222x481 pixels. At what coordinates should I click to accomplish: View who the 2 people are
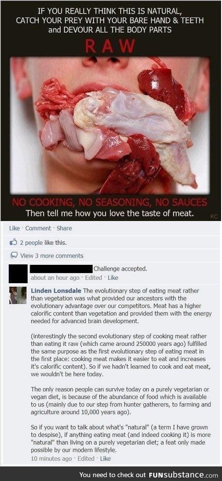[31, 242]
